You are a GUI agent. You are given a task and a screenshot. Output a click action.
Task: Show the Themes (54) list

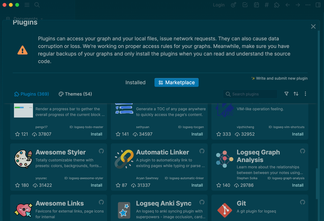[75, 94]
